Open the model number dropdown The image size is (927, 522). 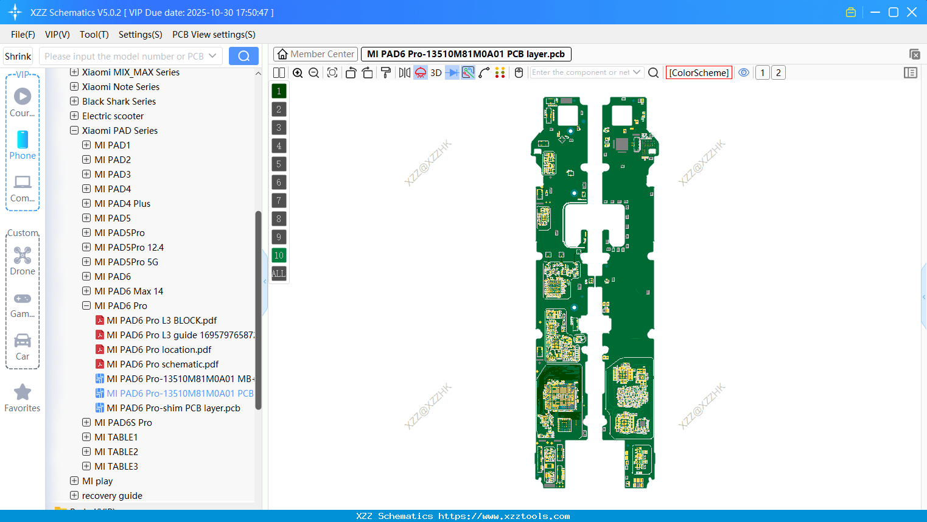click(x=212, y=56)
